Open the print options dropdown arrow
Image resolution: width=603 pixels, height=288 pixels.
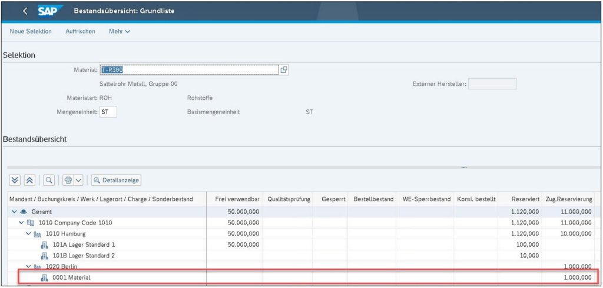pyautogui.click(x=79, y=180)
